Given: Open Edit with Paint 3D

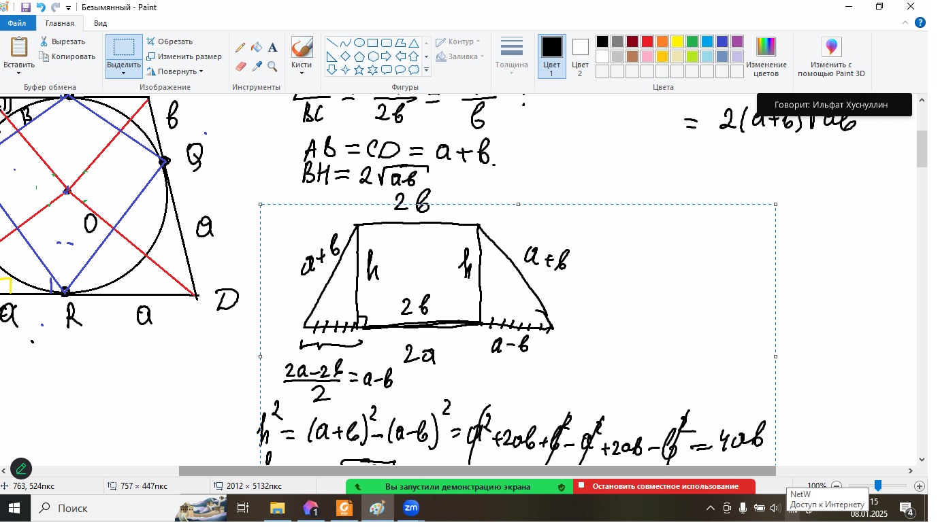Looking at the screenshot, I should pos(831,57).
